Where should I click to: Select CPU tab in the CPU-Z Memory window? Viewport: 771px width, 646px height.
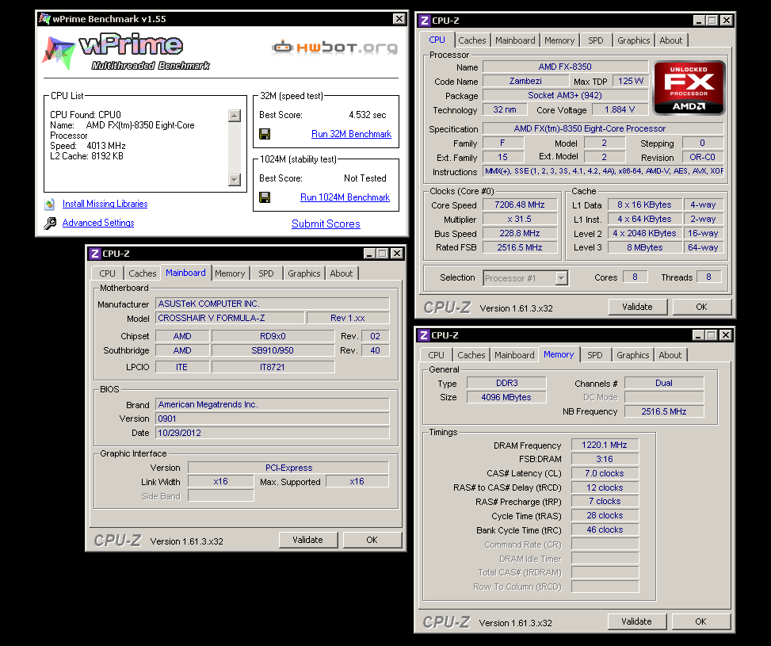pyautogui.click(x=436, y=355)
